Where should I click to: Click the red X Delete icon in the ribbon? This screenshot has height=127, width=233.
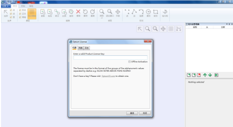click(78, 13)
